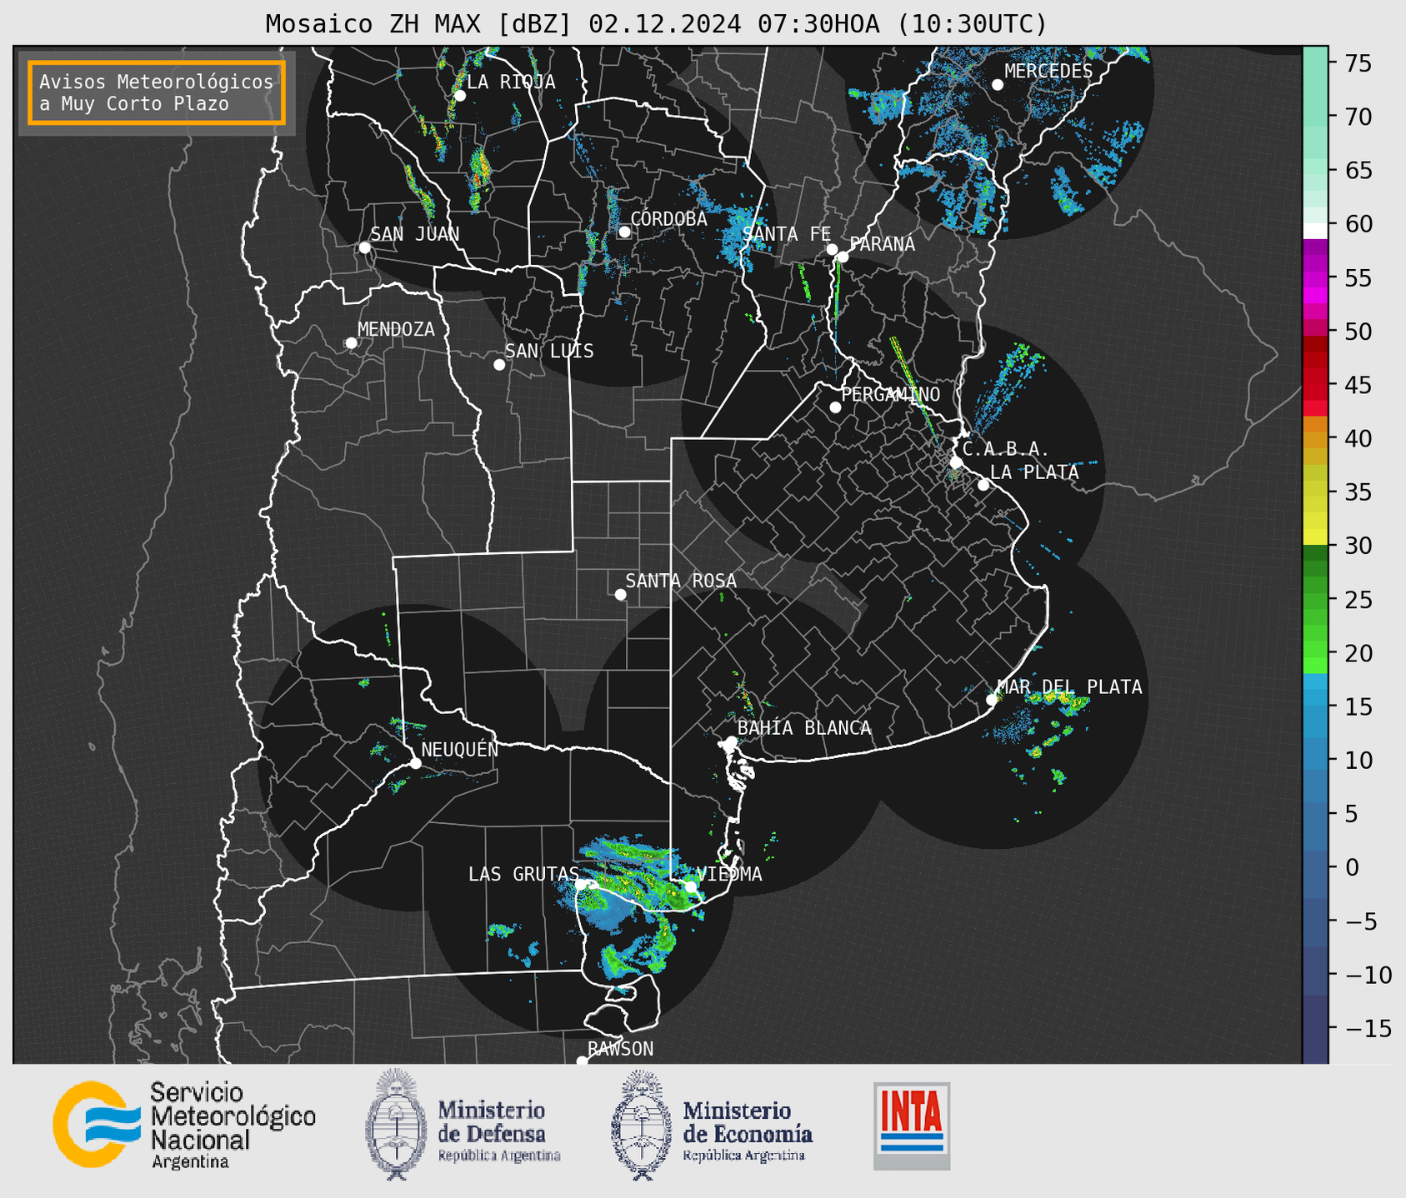Click the MAR DEL PLATA label text
This screenshot has height=1198, width=1406.
pos(1070,686)
